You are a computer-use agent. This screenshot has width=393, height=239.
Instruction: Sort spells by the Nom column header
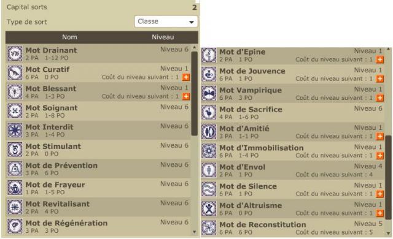tap(69, 37)
